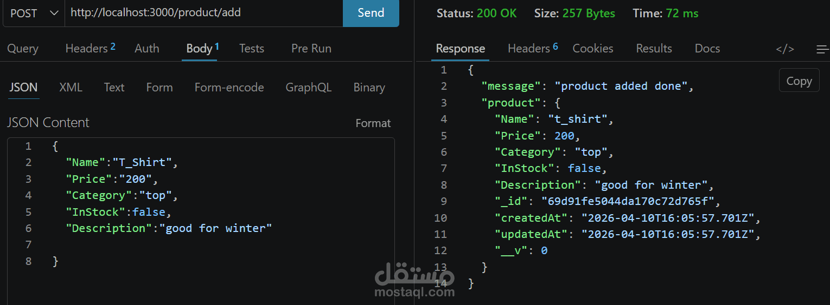Image resolution: width=830 pixels, height=305 pixels.
Task: Click the "InStock":false request line
Action: [118, 212]
